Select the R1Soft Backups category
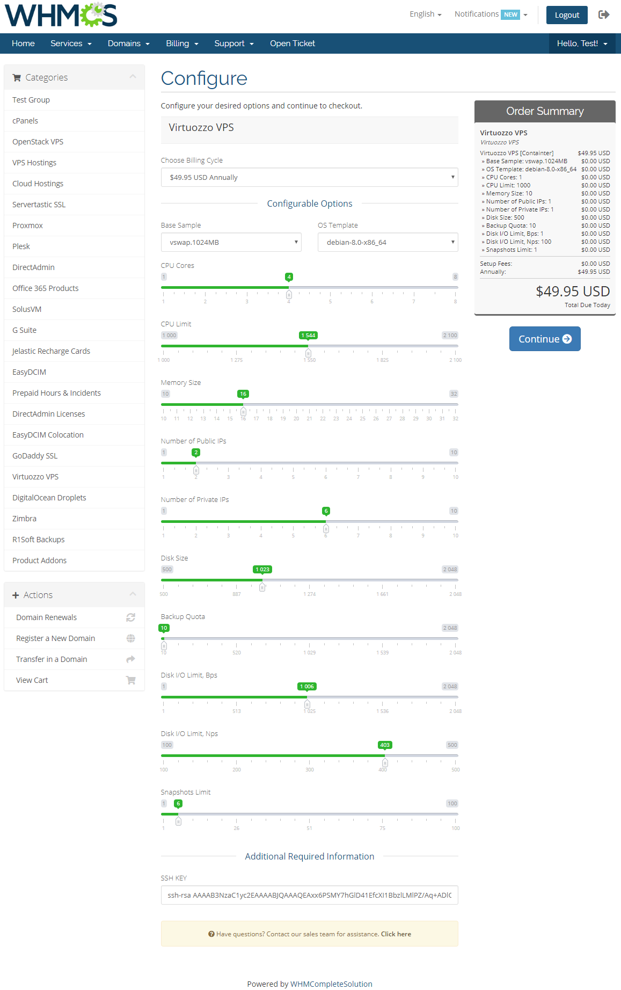Viewport: 621px width, 990px height. click(x=74, y=540)
